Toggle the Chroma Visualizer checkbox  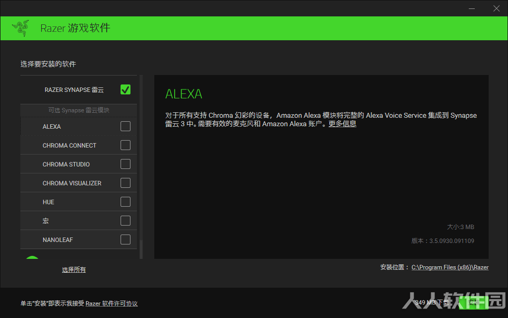pos(126,183)
